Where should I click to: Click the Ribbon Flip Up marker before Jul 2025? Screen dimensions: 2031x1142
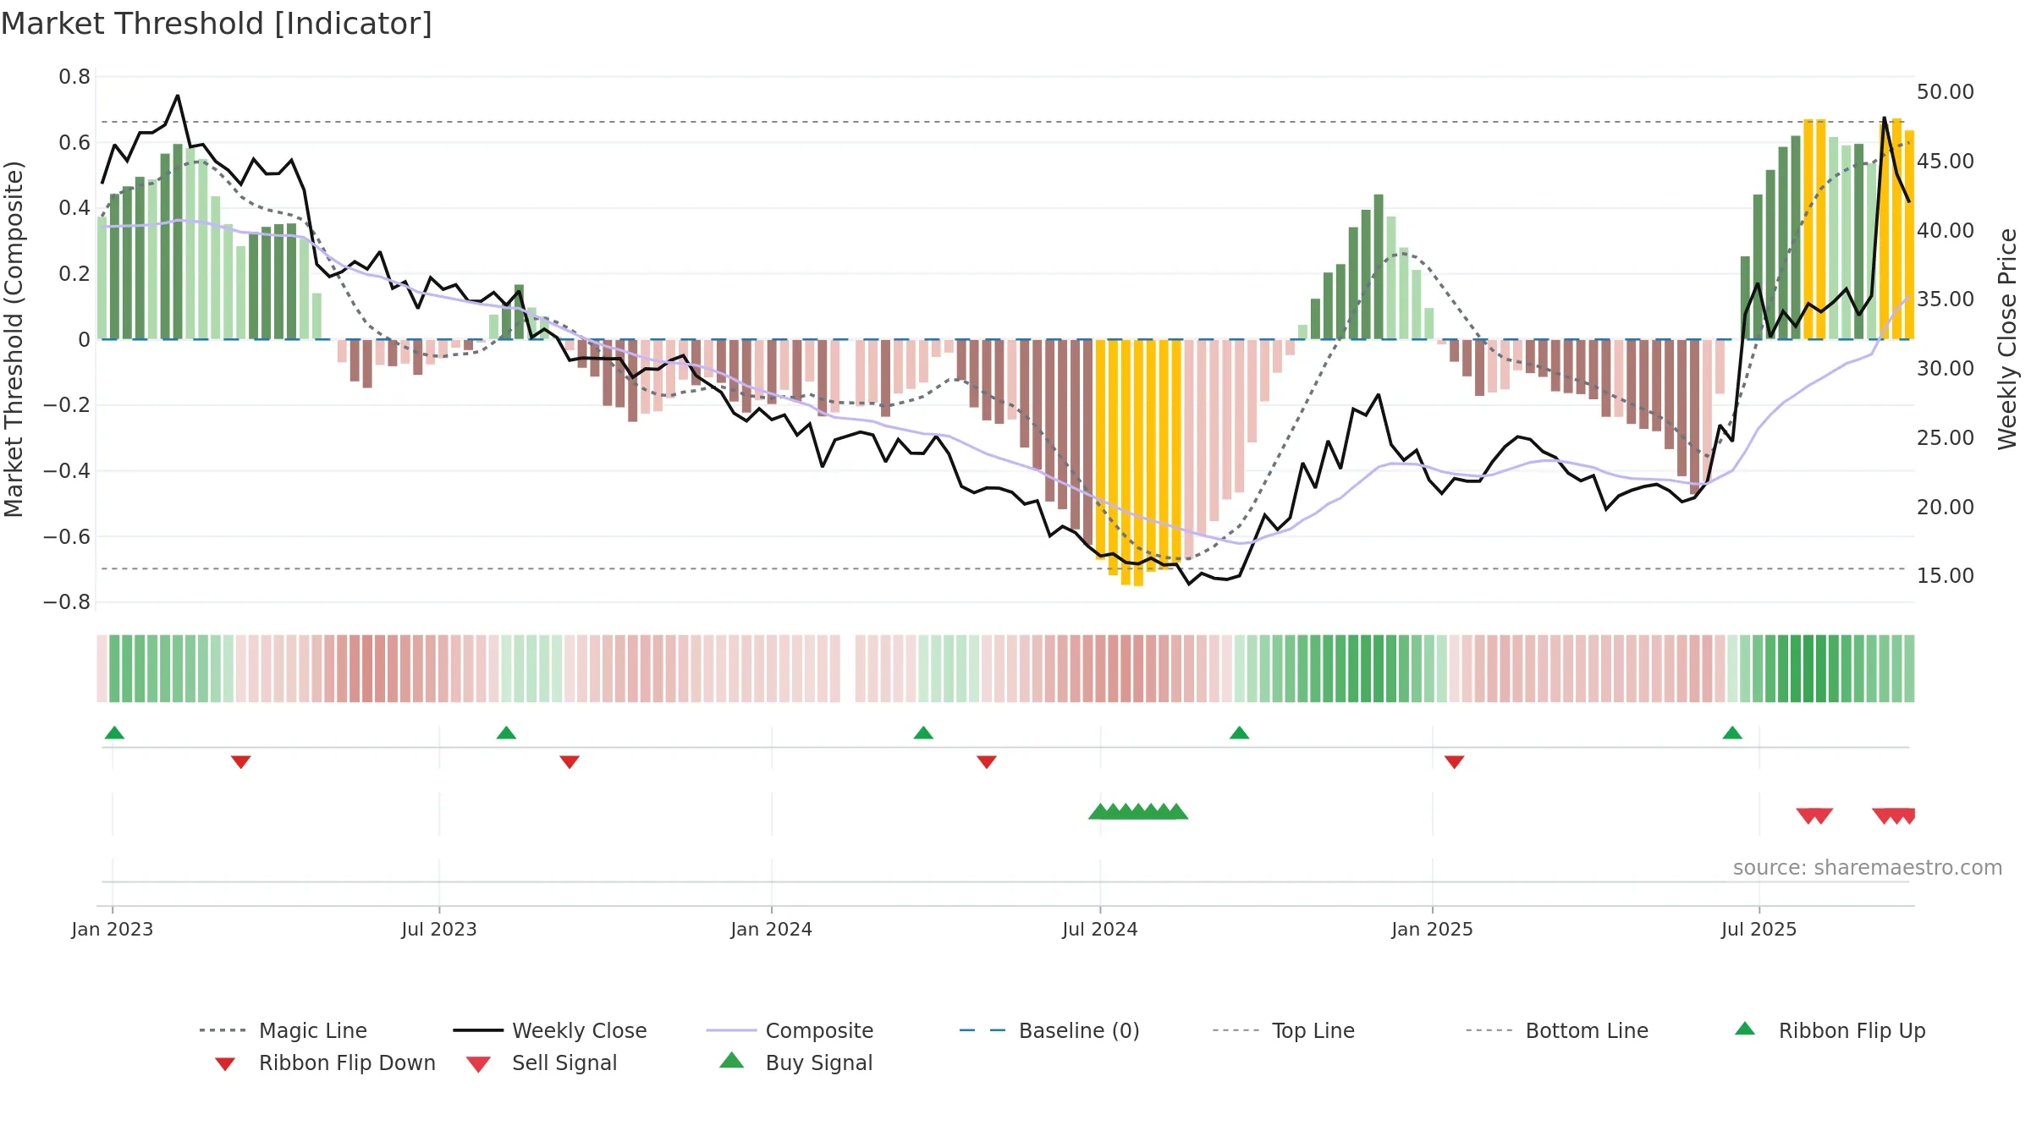(x=1732, y=733)
